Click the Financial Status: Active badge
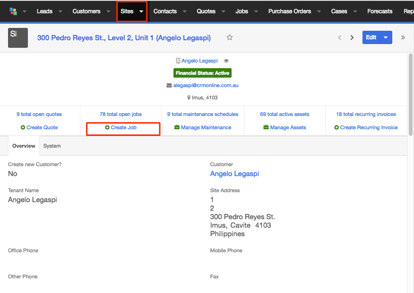 click(203, 73)
